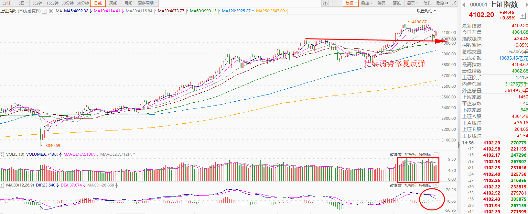
Task: Zoom in the chart with the plus icon
Action: coord(332,3)
